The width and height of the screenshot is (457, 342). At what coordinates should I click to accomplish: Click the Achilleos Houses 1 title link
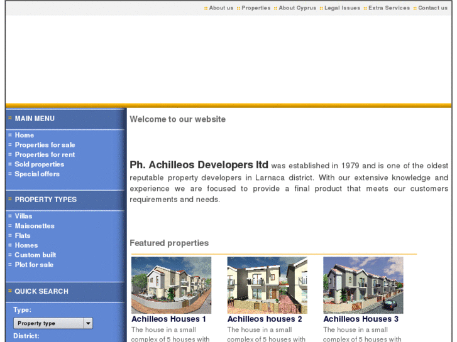point(168,319)
